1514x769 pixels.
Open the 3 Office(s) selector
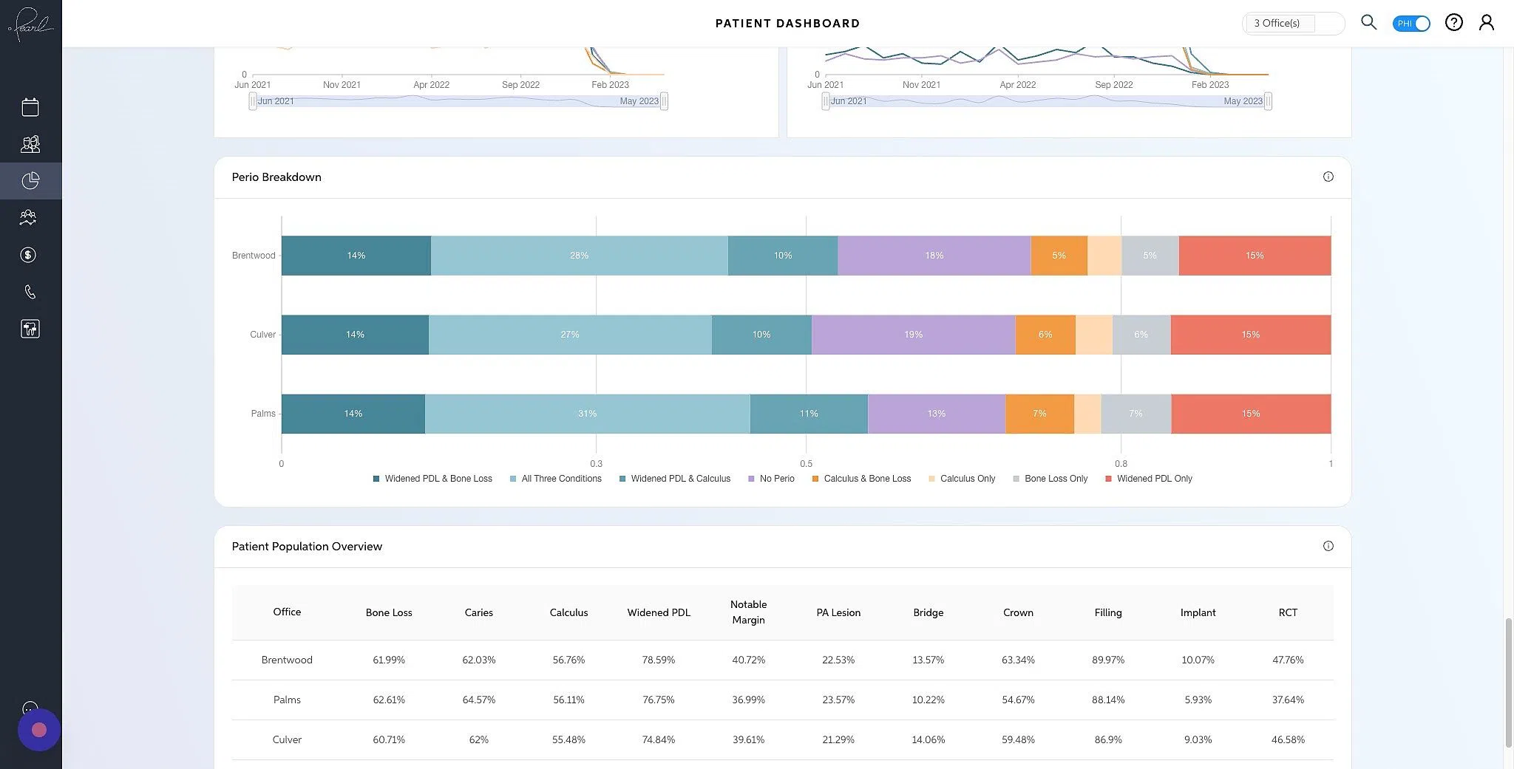coord(1293,23)
